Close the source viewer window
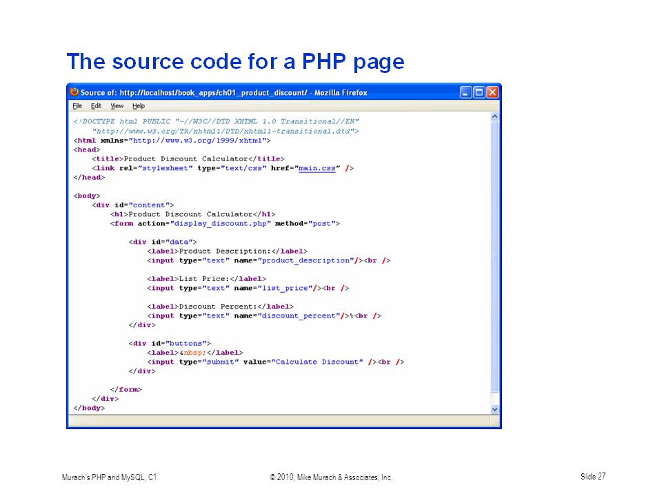 pyautogui.click(x=492, y=92)
